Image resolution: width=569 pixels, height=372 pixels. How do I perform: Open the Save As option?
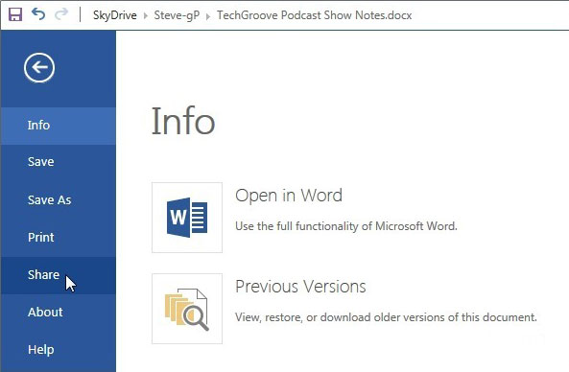[59, 200]
